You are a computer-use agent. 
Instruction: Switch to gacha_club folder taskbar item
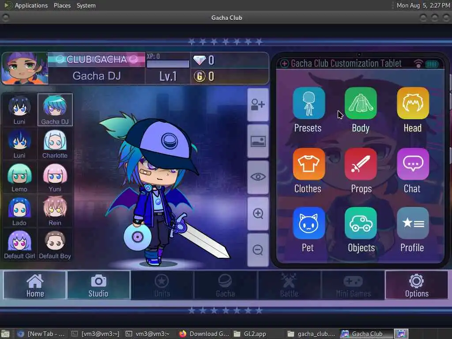[311, 334]
